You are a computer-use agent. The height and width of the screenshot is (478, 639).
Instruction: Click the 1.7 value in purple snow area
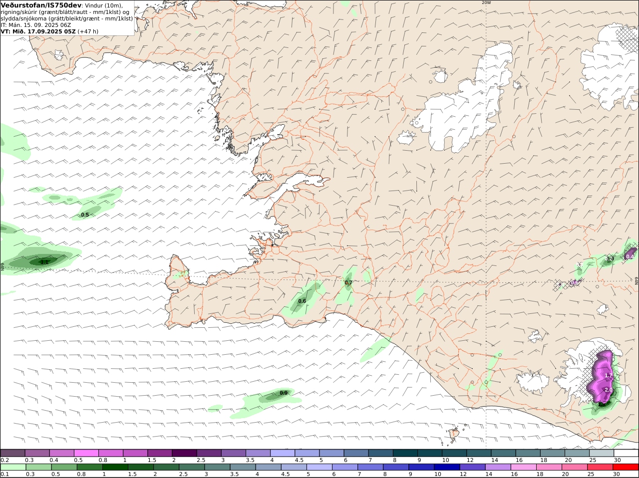point(608,375)
